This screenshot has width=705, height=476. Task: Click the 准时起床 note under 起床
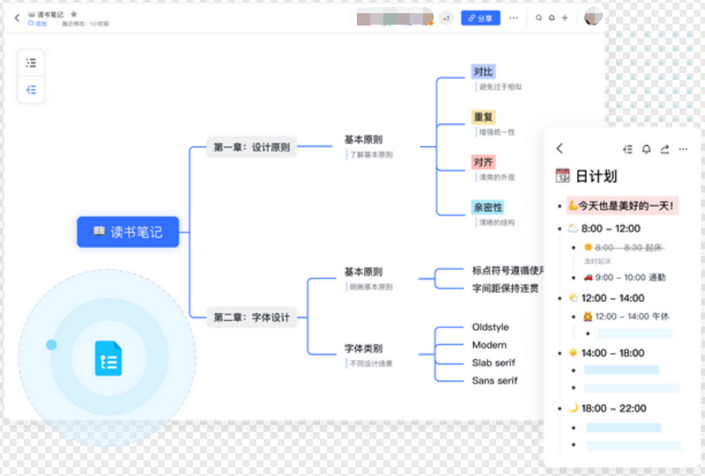(x=597, y=261)
